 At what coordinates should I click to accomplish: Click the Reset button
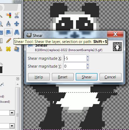click(63, 77)
